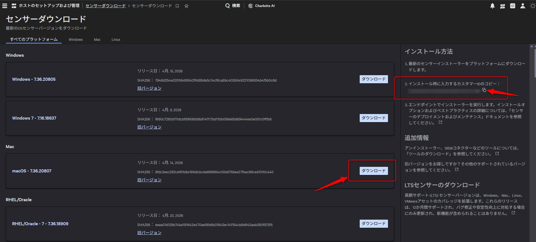Copy the customer ID with copy icon
Screen dimensions: 536x242
pyautogui.click(x=484, y=90)
